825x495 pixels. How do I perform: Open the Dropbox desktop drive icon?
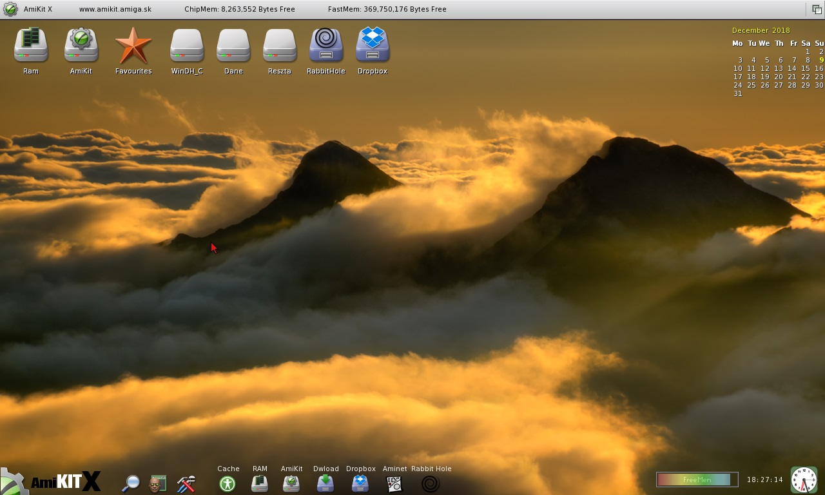[x=373, y=46]
